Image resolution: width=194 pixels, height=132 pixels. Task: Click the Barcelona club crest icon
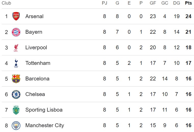tap(16, 79)
